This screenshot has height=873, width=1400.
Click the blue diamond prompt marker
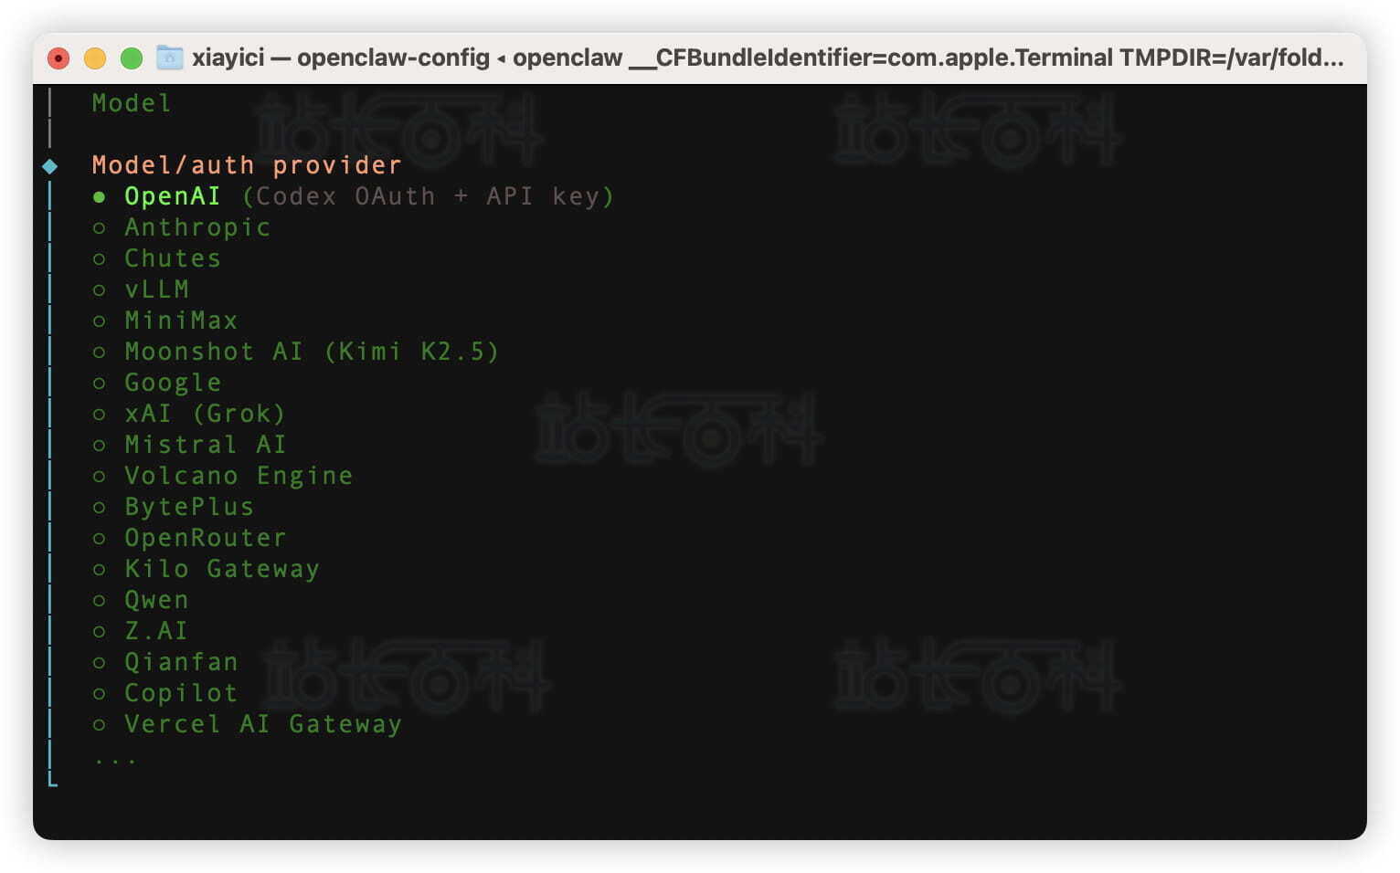[x=50, y=166]
